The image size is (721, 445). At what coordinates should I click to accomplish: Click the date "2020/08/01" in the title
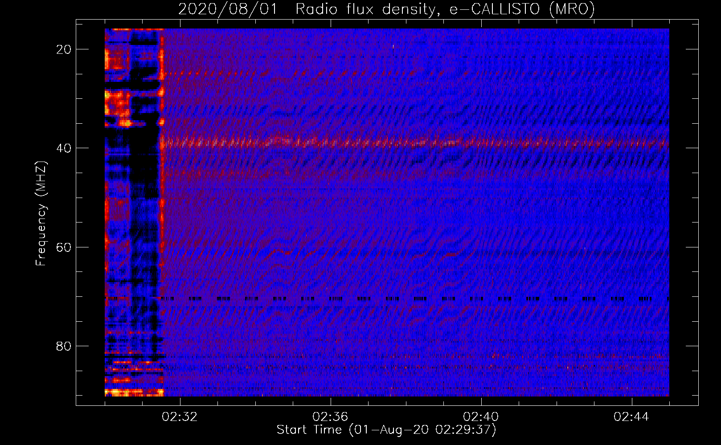pos(228,9)
